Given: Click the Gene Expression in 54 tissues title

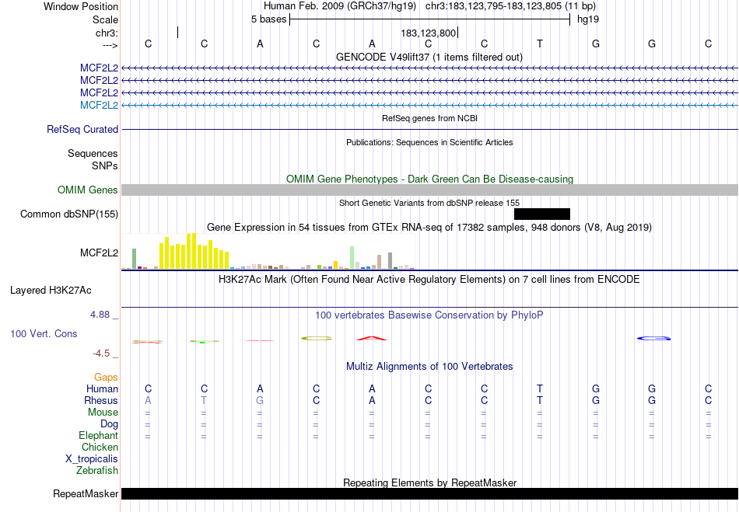Looking at the screenshot, I should tap(429, 228).
